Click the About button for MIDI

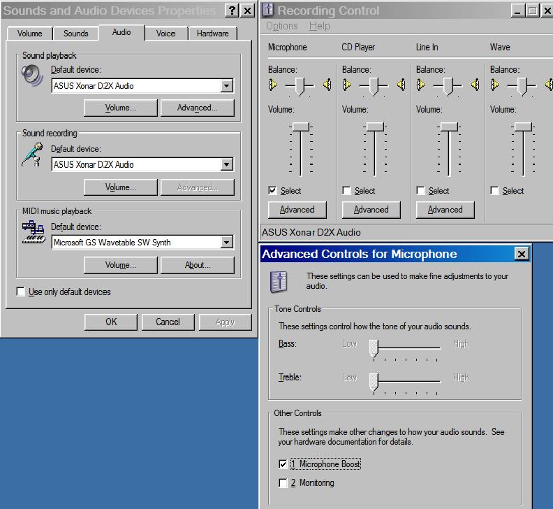coord(198,265)
